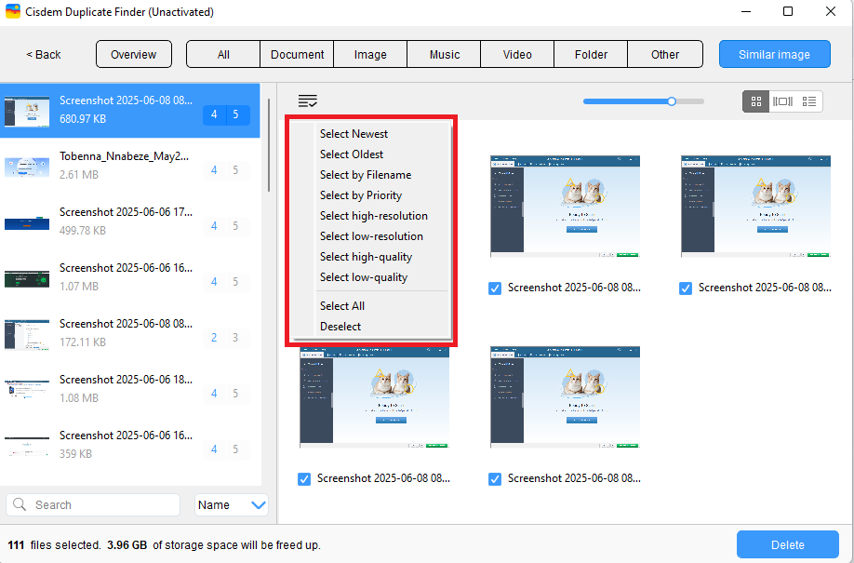Open the top-middle cat screenshot thumbnail
The image size is (854, 563).
coord(566,206)
